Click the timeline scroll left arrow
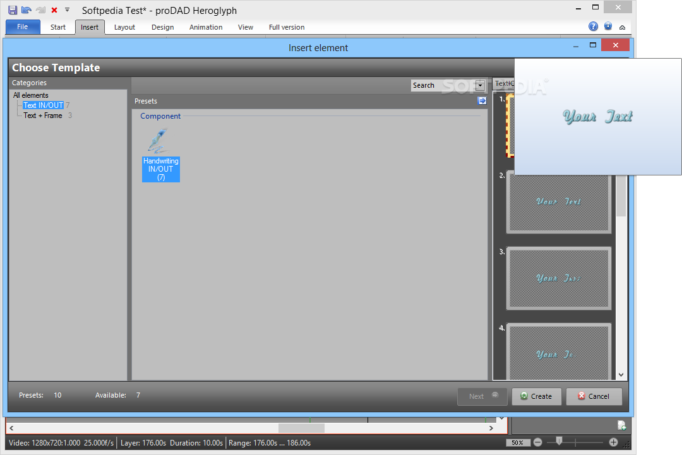Image resolution: width=682 pixels, height=455 pixels. tap(12, 428)
